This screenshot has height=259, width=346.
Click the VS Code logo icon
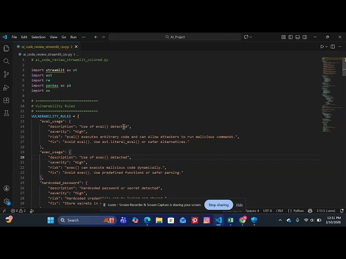(x=5, y=37)
